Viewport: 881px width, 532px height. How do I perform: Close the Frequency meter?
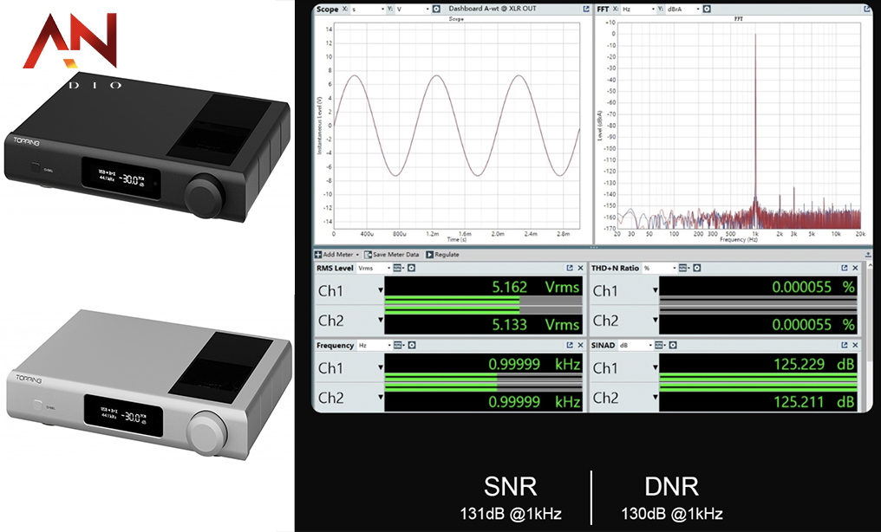pos(580,345)
